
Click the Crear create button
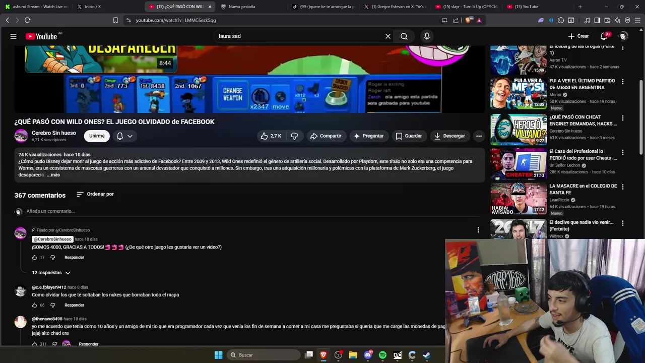578,36
